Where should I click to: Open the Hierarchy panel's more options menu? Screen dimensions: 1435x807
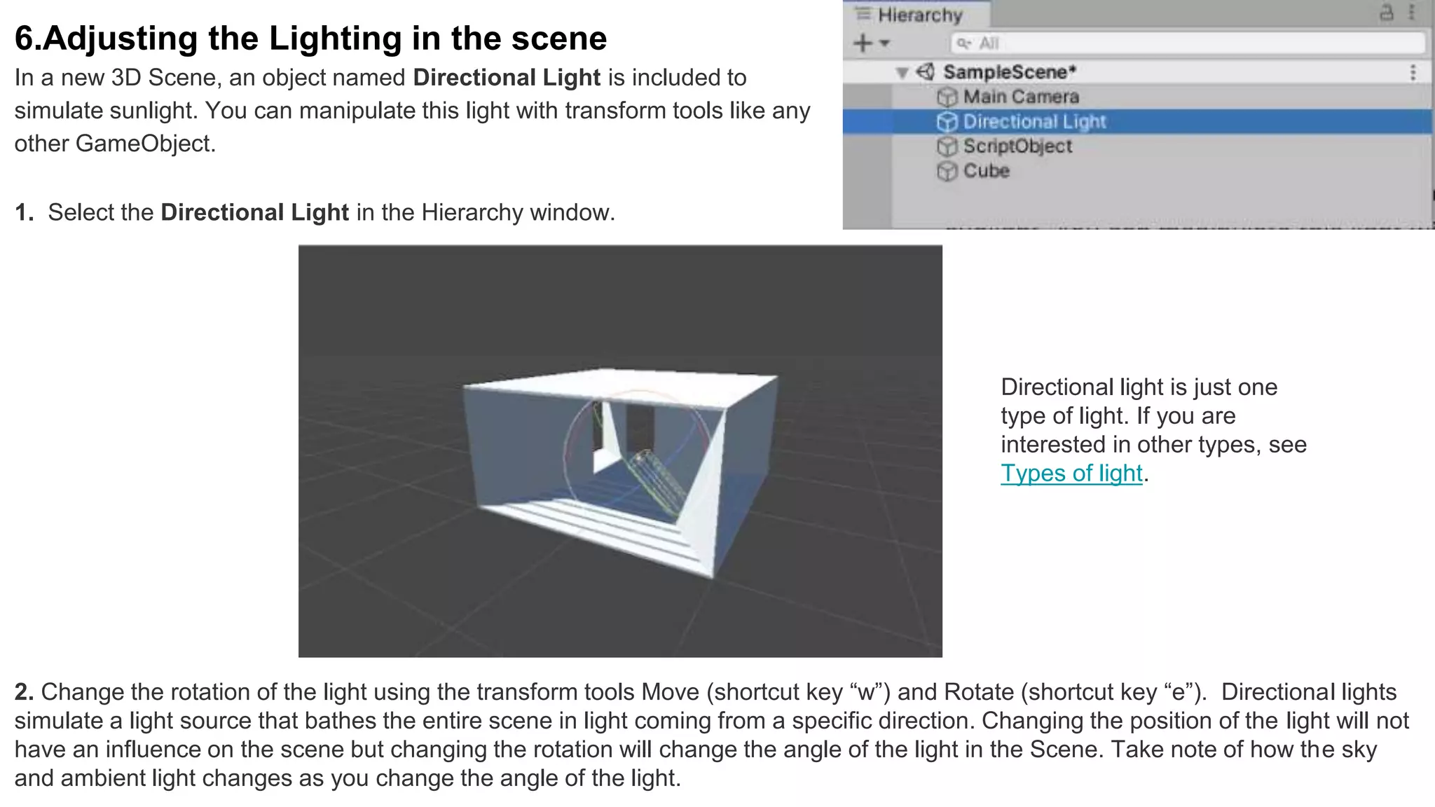[1412, 13]
